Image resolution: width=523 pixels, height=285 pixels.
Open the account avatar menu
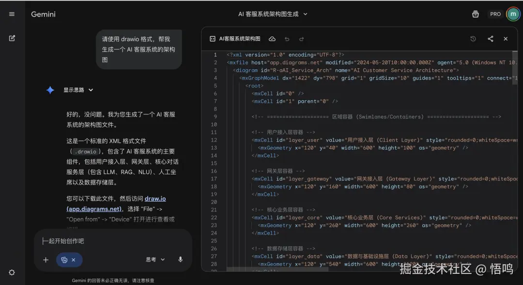pyautogui.click(x=513, y=14)
